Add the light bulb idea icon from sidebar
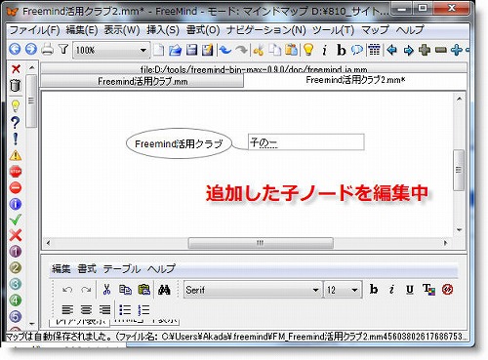This screenshot has width=488, height=360. [16, 105]
